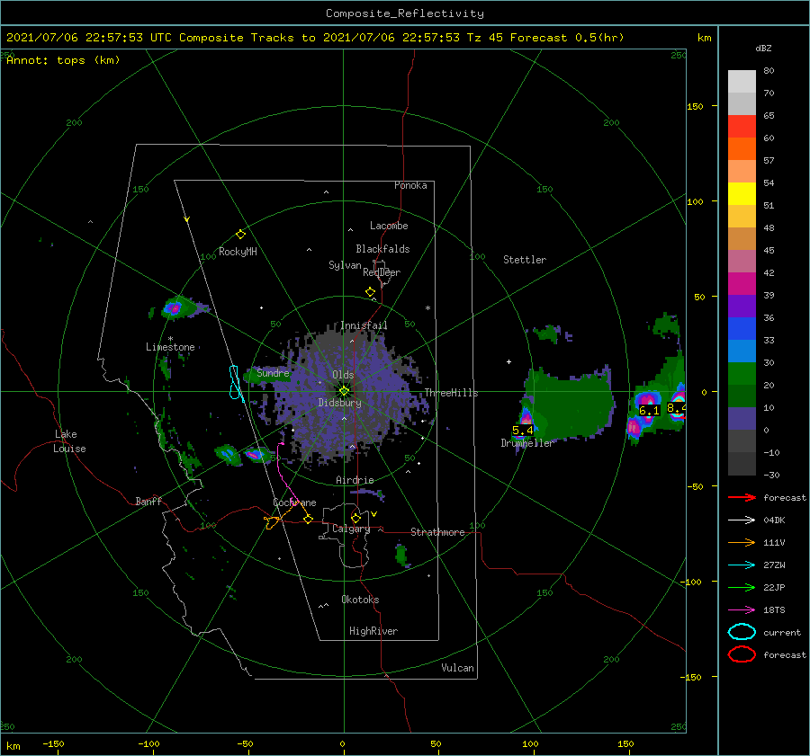This screenshot has height=756, width=810.
Task: Click the yellow radar marker at map center
Action: (344, 391)
